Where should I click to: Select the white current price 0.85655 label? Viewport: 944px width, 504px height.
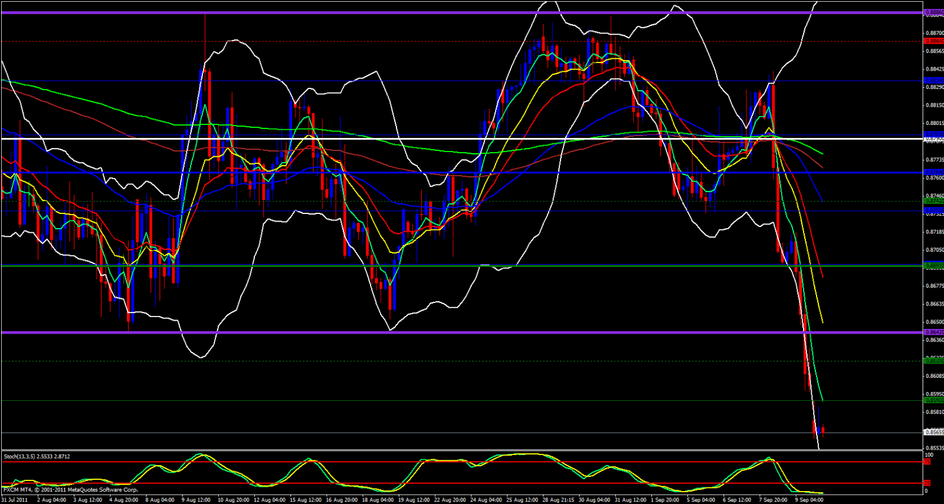pyautogui.click(x=933, y=432)
